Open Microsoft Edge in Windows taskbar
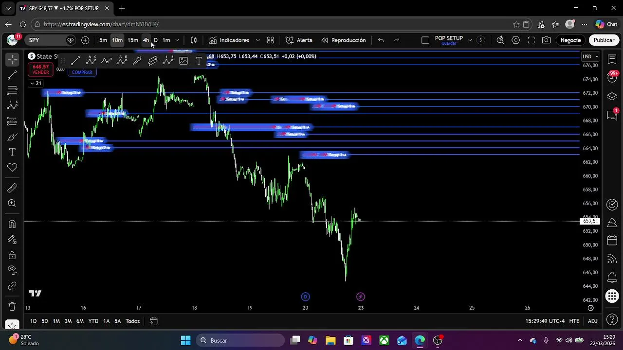 coord(420,340)
